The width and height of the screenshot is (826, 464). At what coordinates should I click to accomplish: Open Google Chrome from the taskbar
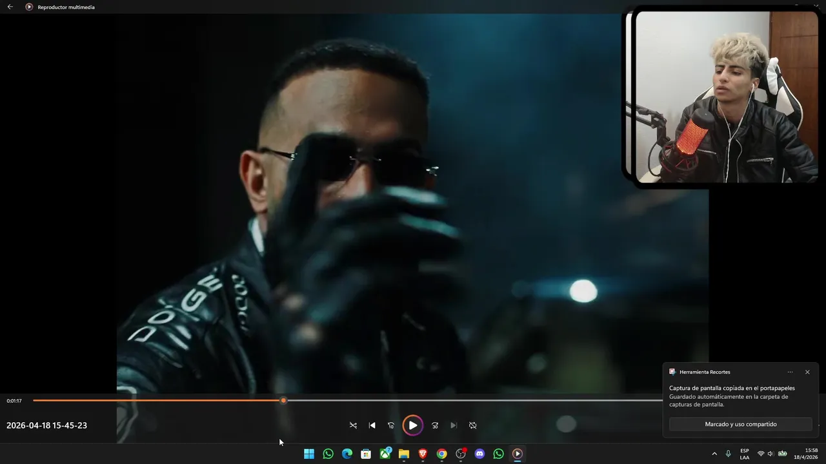pos(441,454)
